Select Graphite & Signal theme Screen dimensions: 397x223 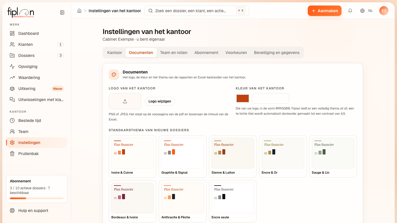click(x=183, y=157)
